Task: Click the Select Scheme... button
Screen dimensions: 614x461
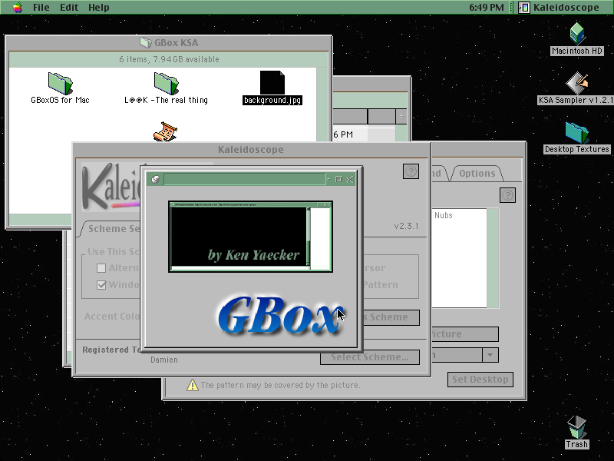Action: pyautogui.click(x=370, y=357)
